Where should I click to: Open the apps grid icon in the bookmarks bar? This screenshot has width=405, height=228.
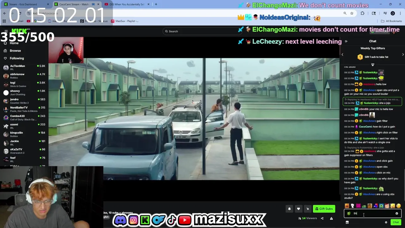point(4,21)
